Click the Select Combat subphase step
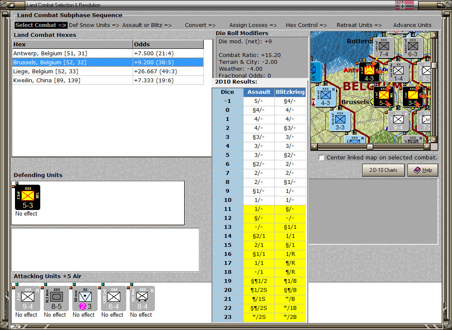This screenshot has height=330, width=452. point(41,25)
